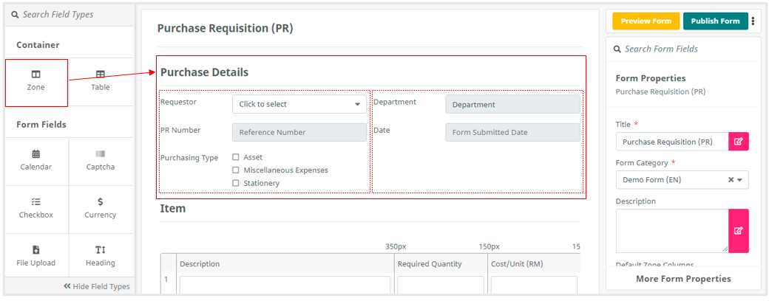Open More Form Properties
Viewport: 772px width, 301px height.
coord(683,278)
